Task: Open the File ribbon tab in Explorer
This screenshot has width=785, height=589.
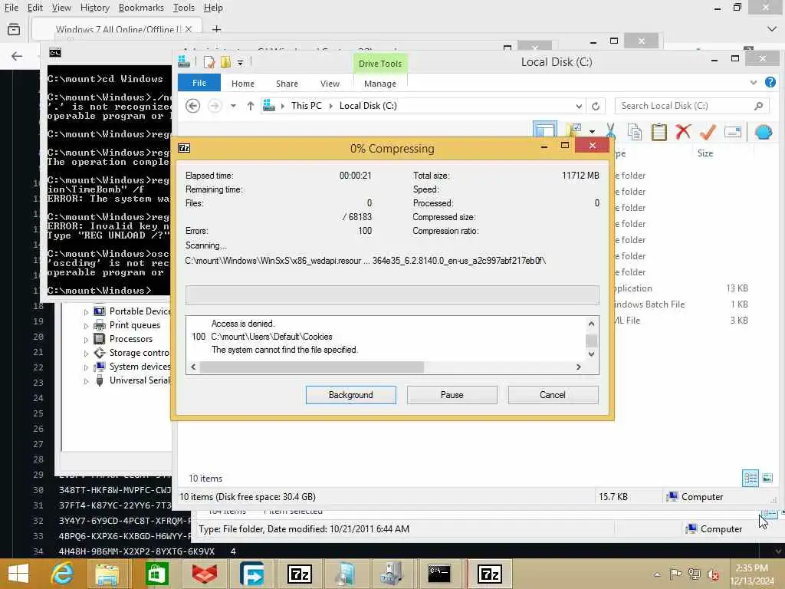Action: pos(199,83)
